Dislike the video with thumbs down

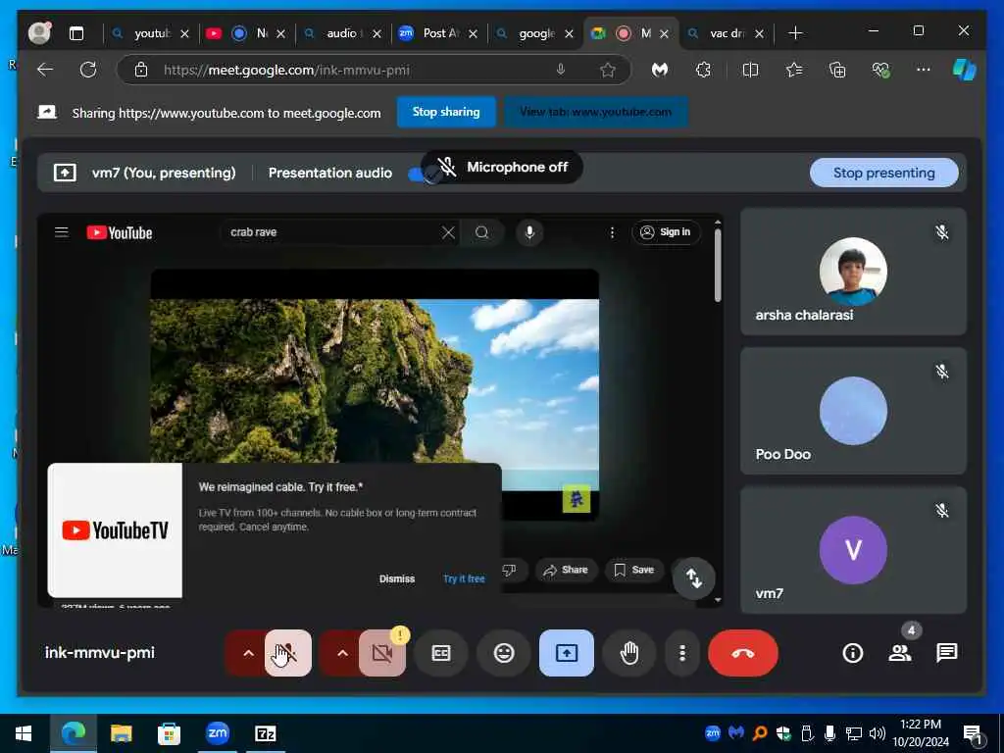click(x=510, y=570)
